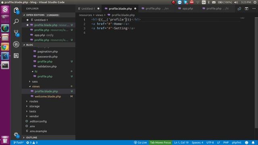Open the Extensions view in activity bar
This screenshot has height=145, width=258.
[16, 56]
